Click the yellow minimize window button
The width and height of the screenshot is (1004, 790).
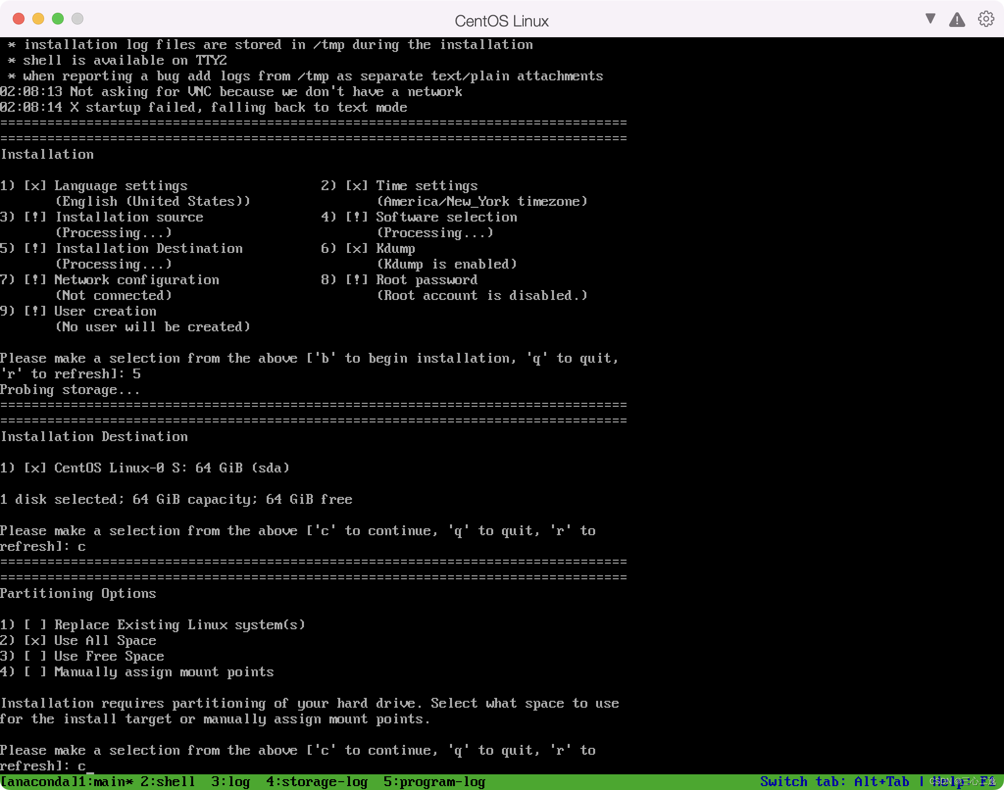point(38,19)
